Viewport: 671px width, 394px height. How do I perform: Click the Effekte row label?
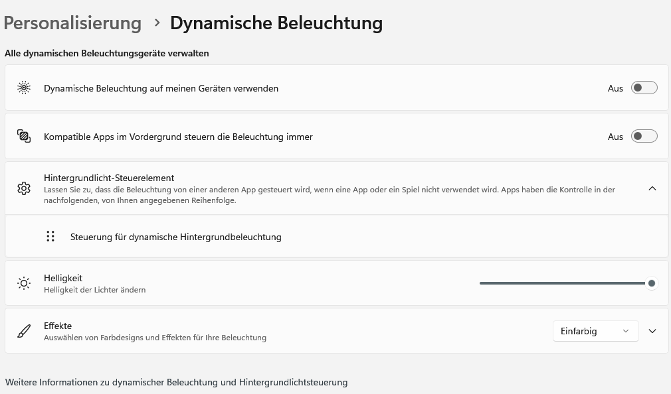pyautogui.click(x=58, y=326)
